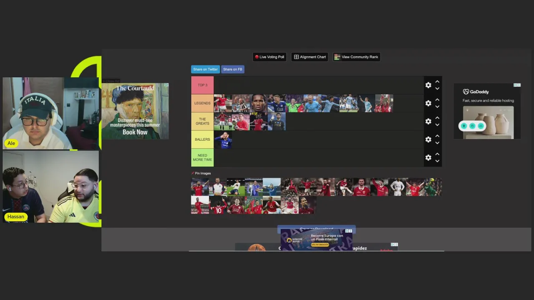Move TOP 3 tier up with arrow
The image size is (534, 300).
437,82
